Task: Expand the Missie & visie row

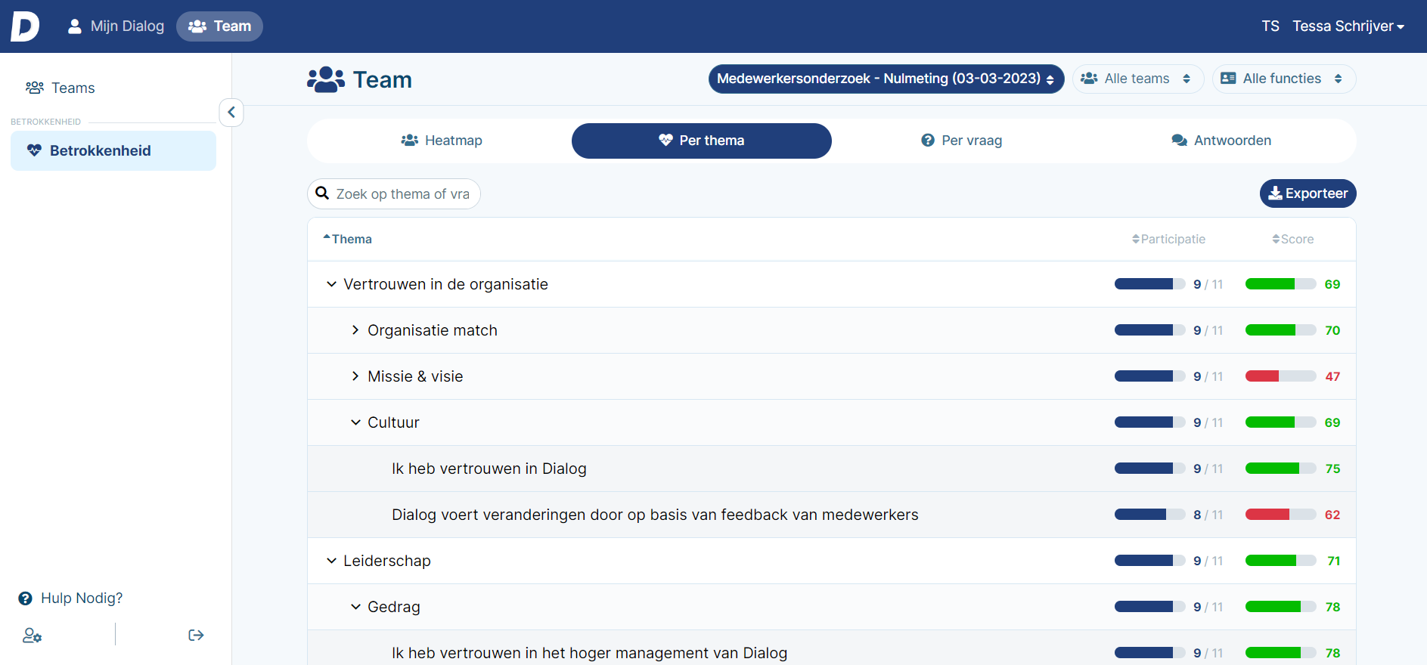Action: click(355, 376)
